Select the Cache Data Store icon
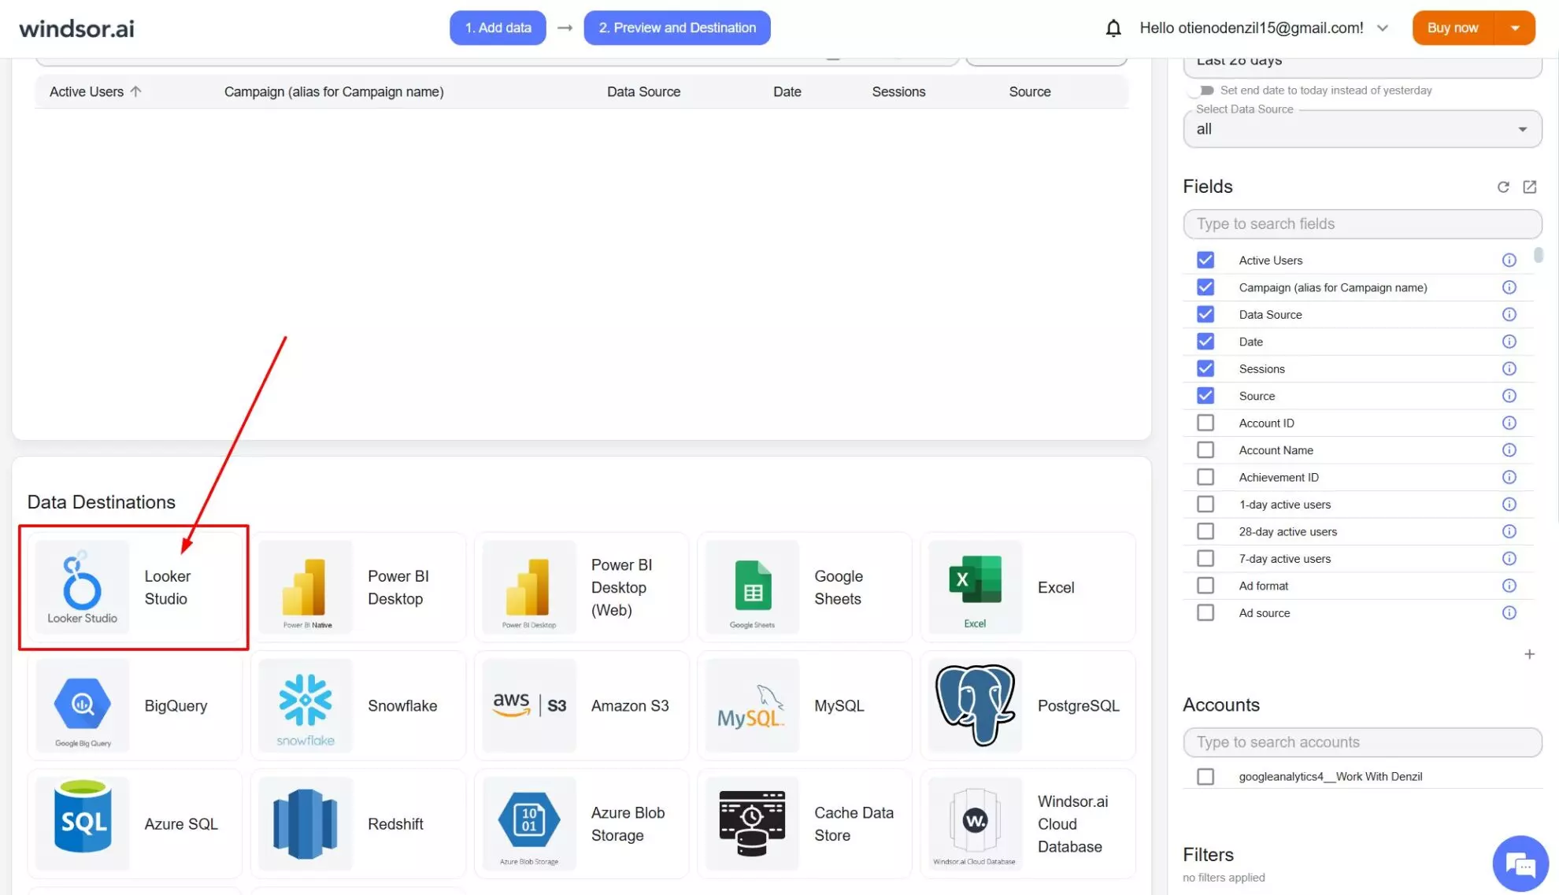This screenshot has width=1559, height=895. click(x=752, y=823)
